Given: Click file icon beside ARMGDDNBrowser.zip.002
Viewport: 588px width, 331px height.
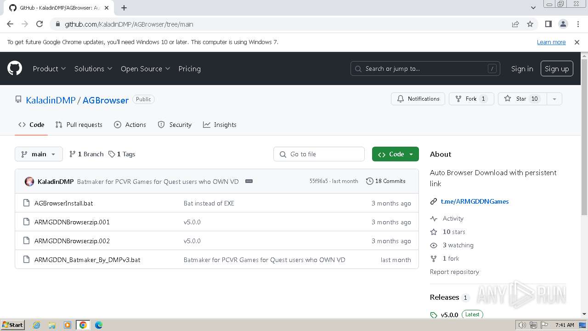Looking at the screenshot, I should pyautogui.click(x=27, y=241).
